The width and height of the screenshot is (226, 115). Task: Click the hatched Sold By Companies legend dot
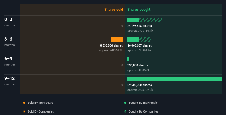tap(24, 111)
